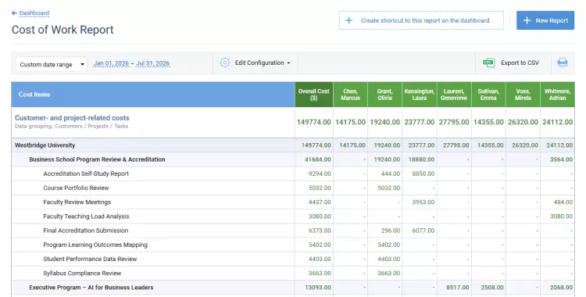Click the 18880.00 Kensington cost cell

[421, 159]
